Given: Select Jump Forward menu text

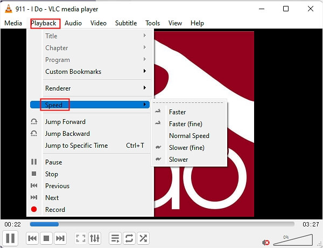Looking at the screenshot, I should 65,122.
